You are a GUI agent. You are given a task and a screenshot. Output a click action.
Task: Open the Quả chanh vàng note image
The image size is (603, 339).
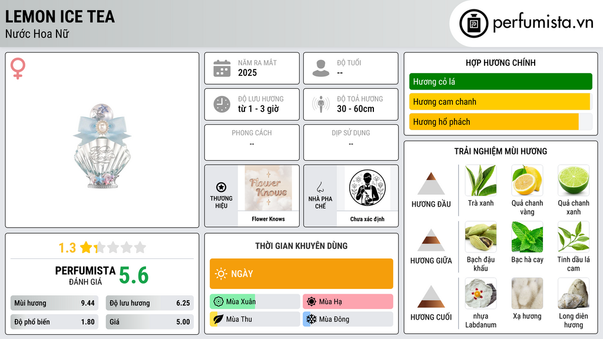click(527, 180)
